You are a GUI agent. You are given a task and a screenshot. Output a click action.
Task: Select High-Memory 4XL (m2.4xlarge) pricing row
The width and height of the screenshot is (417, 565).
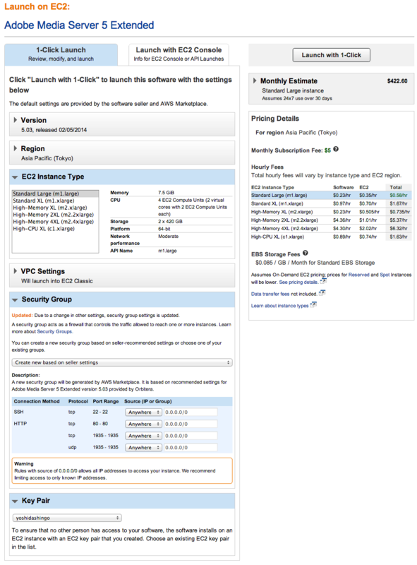(331, 228)
